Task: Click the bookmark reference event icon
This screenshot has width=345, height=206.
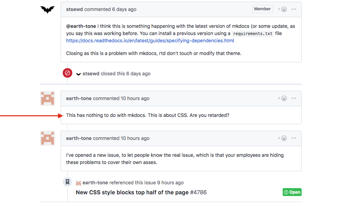Action: [67, 182]
